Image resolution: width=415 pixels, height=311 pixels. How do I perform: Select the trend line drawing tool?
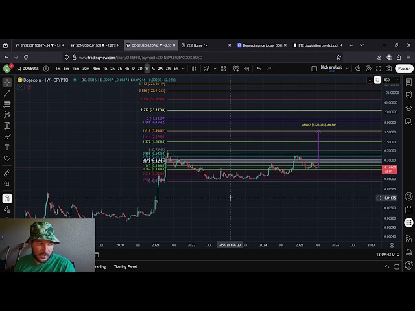pos(7,93)
